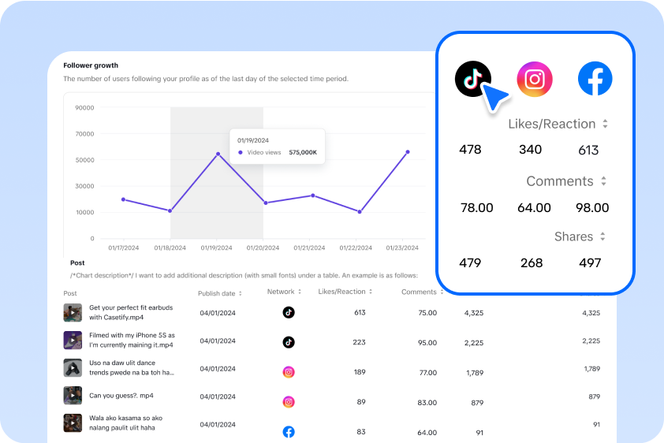The height and width of the screenshot is (443, 664).
Task: Click comments value 77.00 in table
Action: coord(427,373)
